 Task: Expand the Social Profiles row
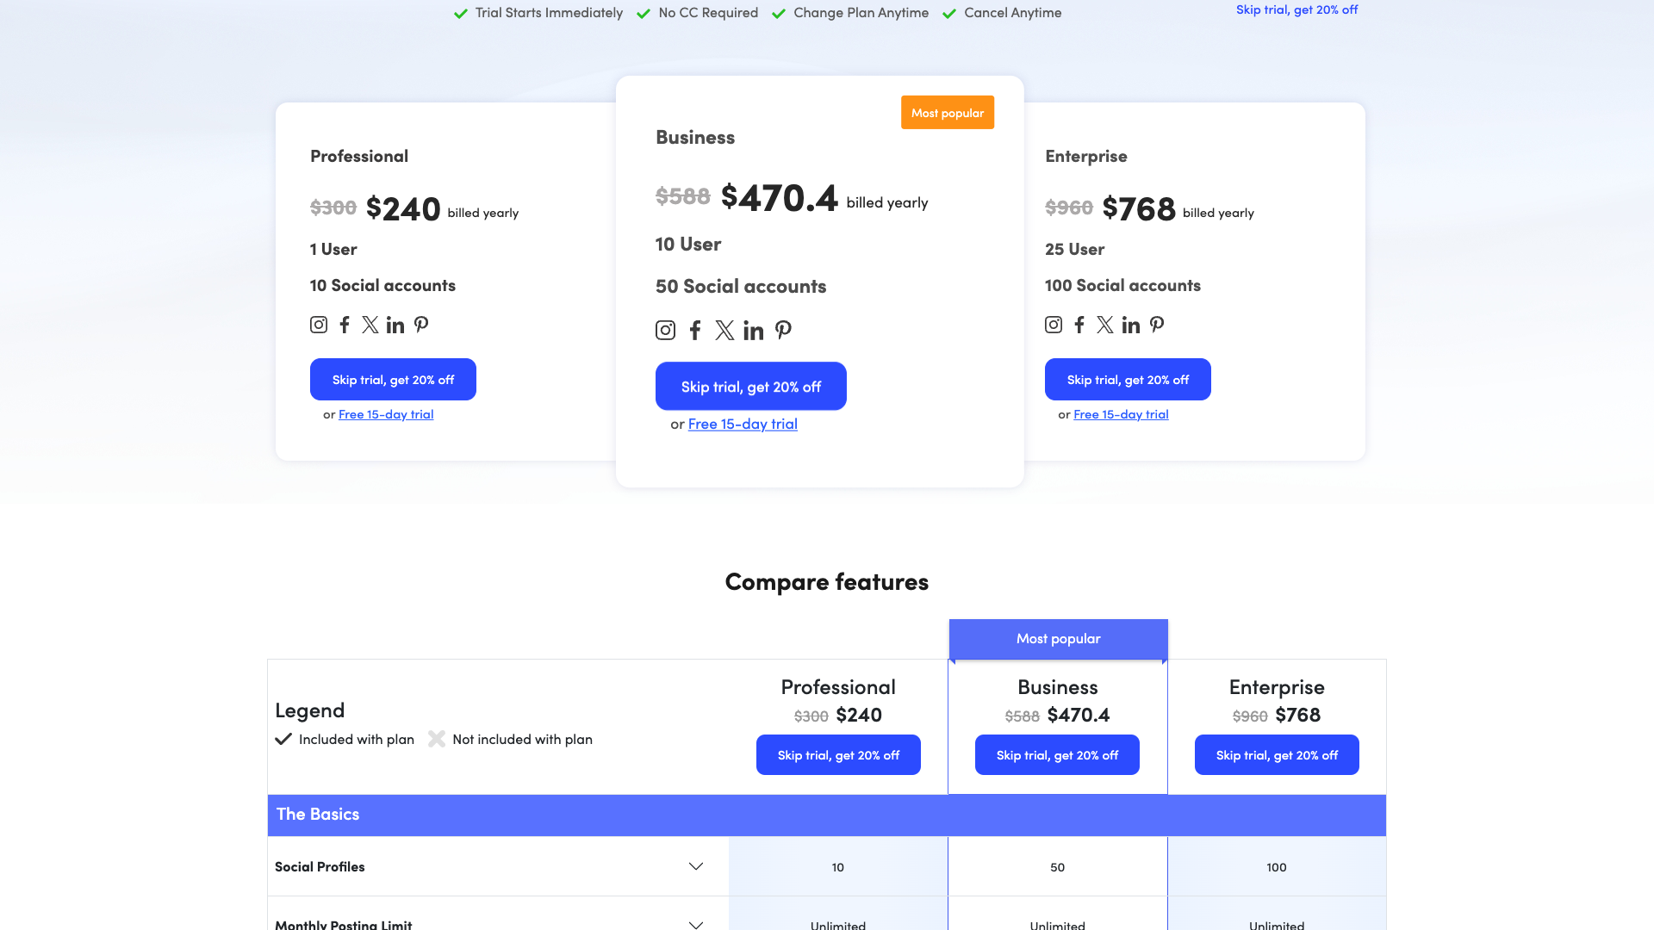695,867
